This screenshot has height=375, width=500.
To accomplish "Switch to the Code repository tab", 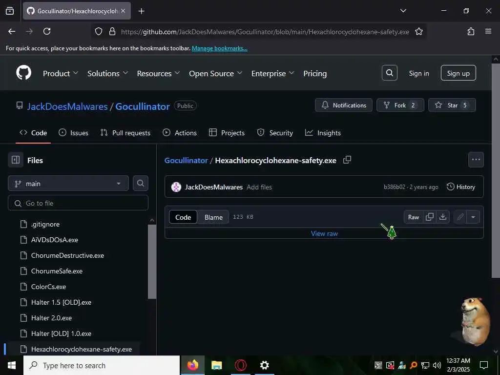I will pos(33,133).
